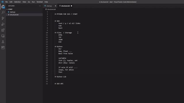Click the 'variable' line
Screen dimensions: 184x103
pyautogui.click(x=62, y=58)
